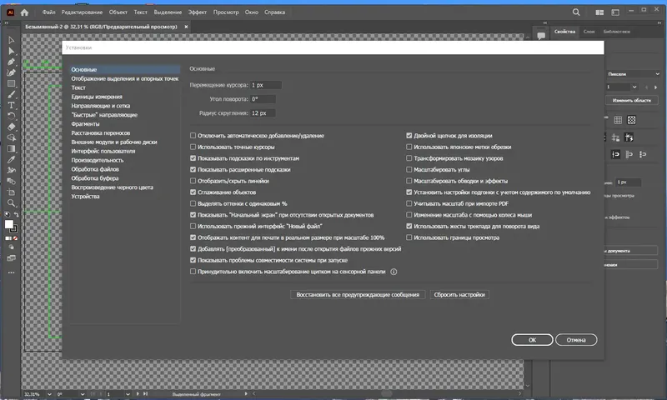This screenshot has width=667, height=400.
Task: Enable 'Изменение масштаба с помощью колеса мыши'
Action: [x=409, y=215]
